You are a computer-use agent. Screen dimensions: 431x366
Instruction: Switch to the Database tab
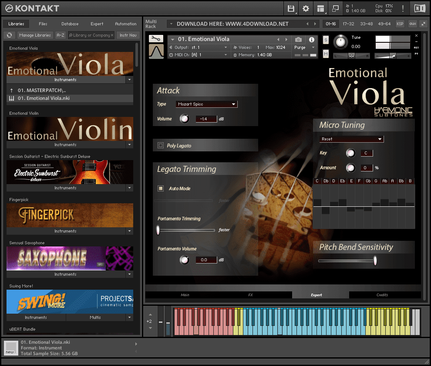point(70,24)
